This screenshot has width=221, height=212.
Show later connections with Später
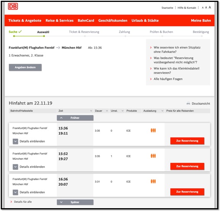pyautogui.click(x=75, y=202)
